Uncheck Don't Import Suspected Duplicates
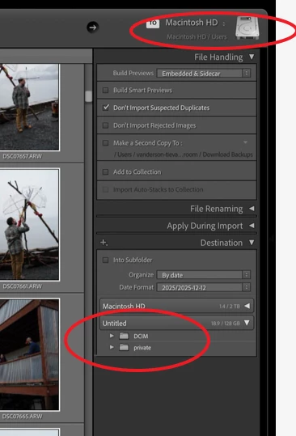296x436 pixels. [106, 108]
